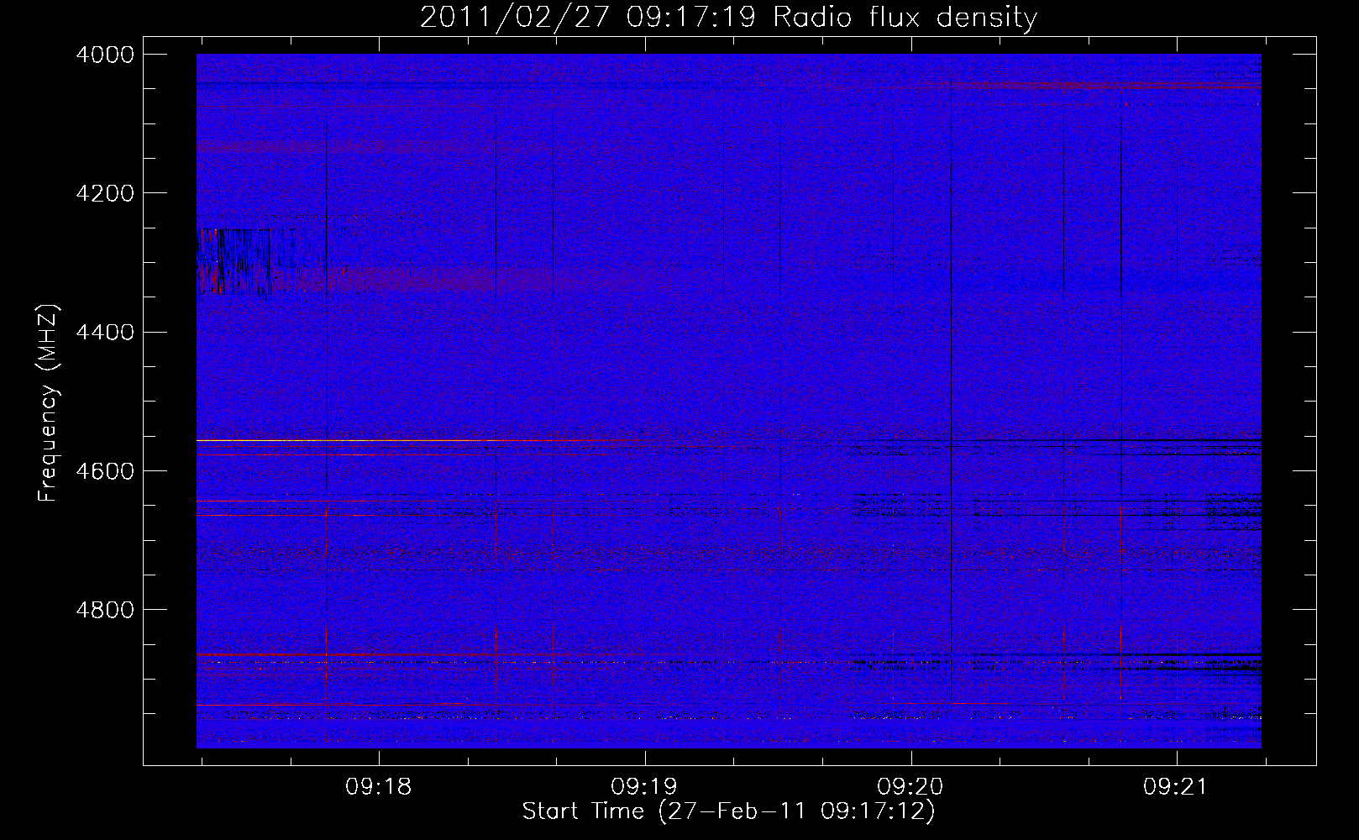
Task: Click the plot title '2011/02/27 09:17:19 Radio flux density'
Action: coord(728,18)
